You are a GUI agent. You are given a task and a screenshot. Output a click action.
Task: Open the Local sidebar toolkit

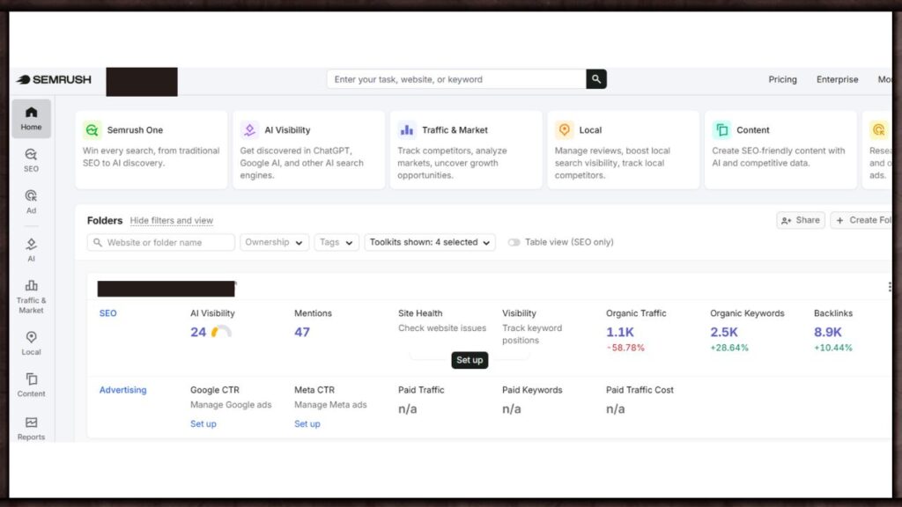tap(31, 343)
